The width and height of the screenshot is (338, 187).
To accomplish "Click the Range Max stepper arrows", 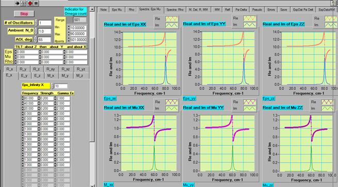I will [69, 34].
